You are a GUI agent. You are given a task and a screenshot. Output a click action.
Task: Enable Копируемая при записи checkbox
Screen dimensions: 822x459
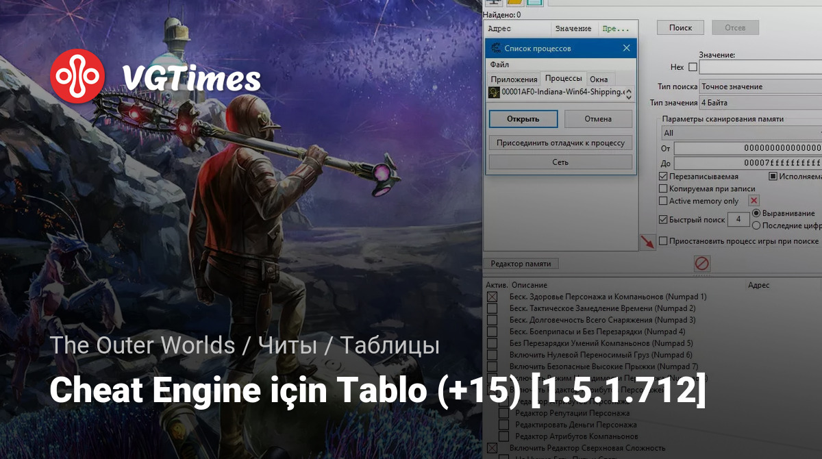coord(663,188)
